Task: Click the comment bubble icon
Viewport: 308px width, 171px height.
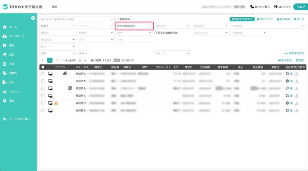Action: click(70, 88)
